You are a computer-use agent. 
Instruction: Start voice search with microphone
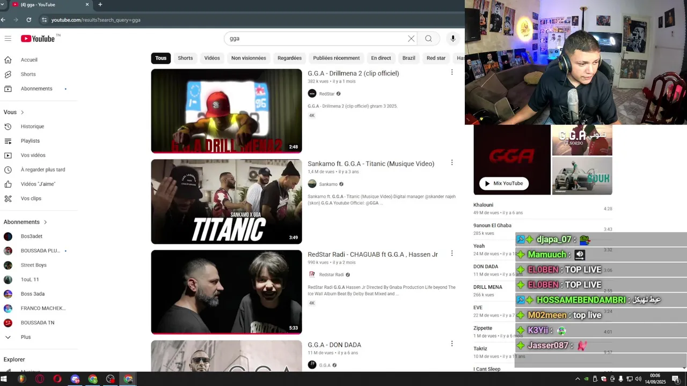[453, 39]
